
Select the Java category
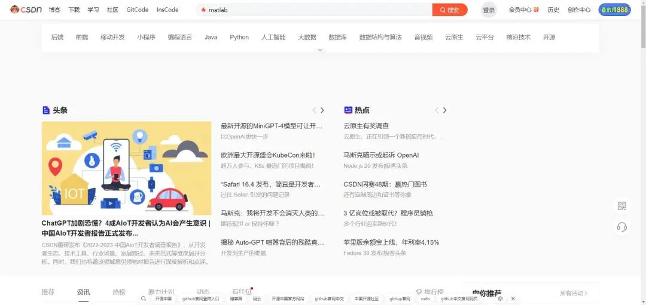pyautogui.click(x=211, y=37)
